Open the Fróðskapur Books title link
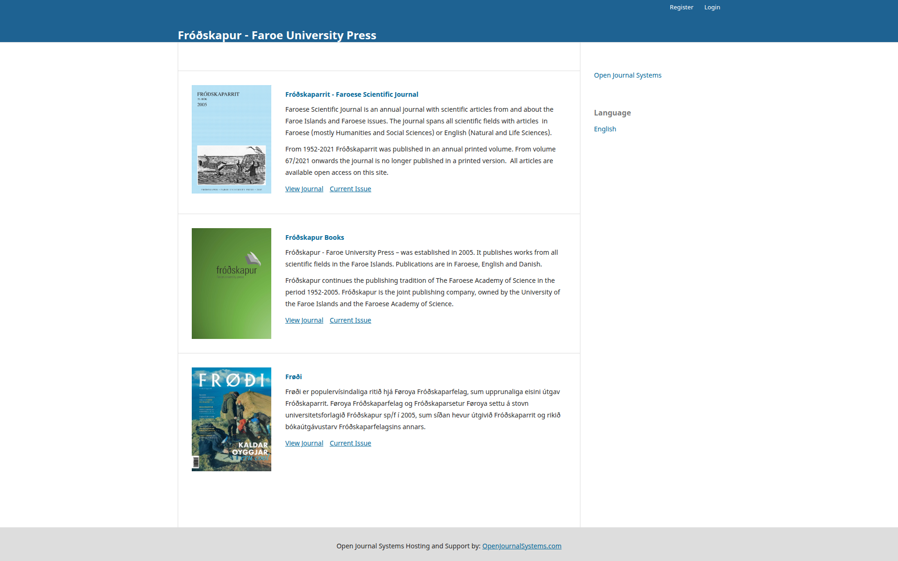 coord(314,237)
